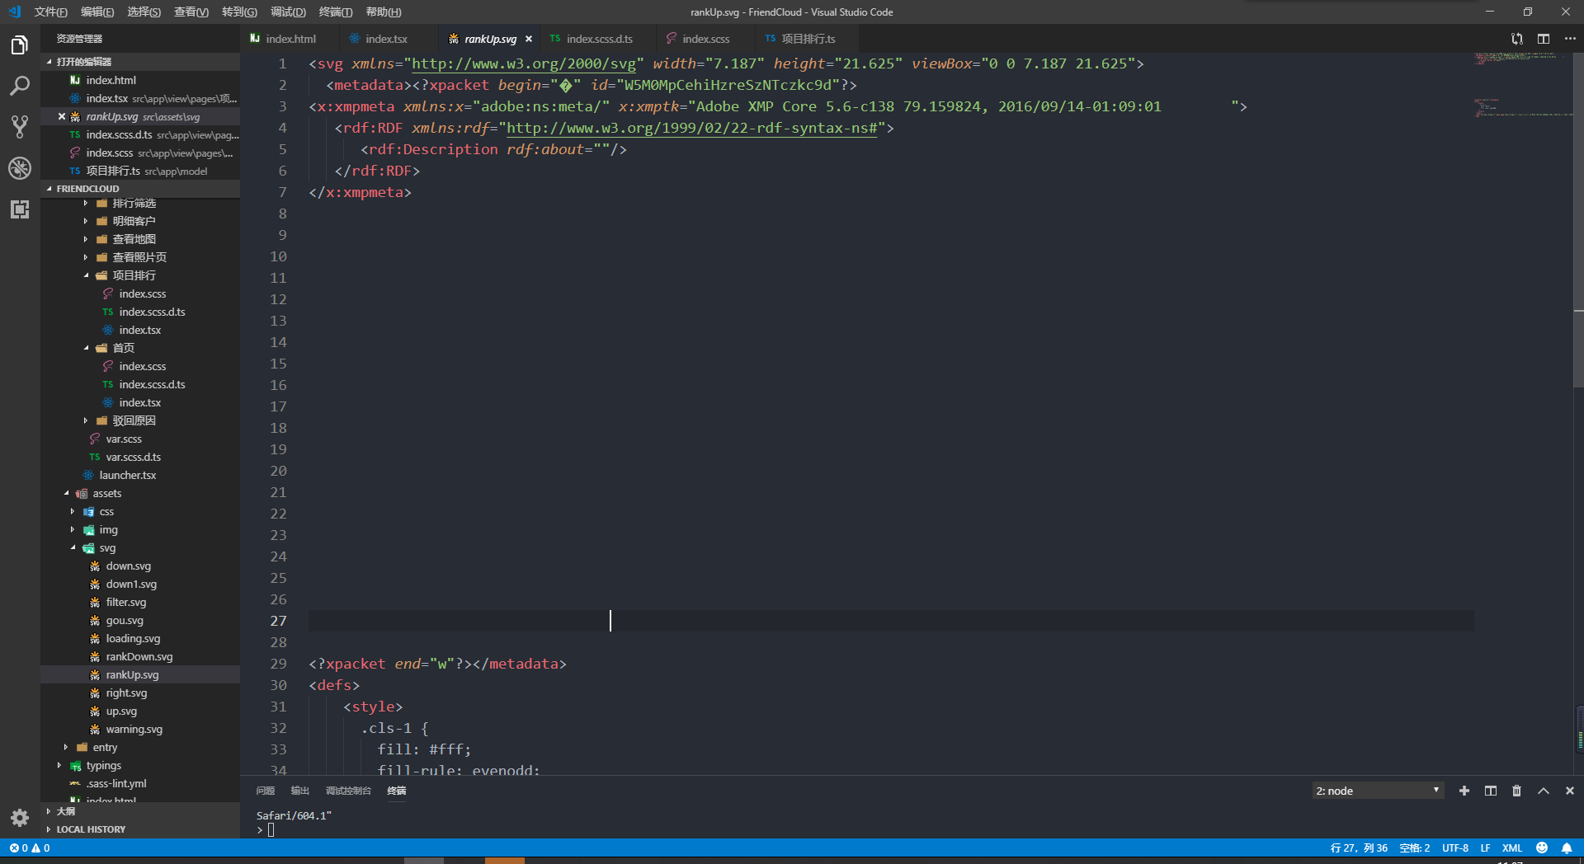This screenshot has height=864, width=1584.
Task: Open the 编辑(E) menu
Action: [97, 12]
